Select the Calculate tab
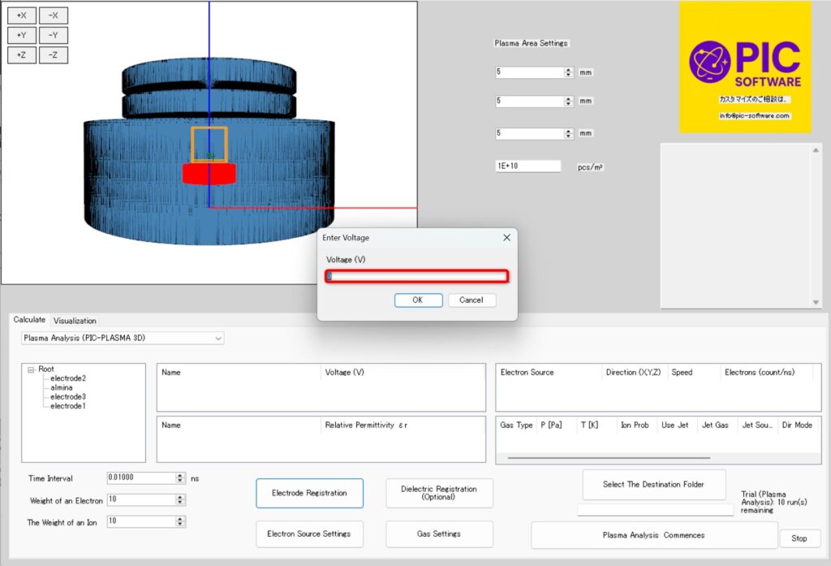The image size is (831, 566). (29, 320)
